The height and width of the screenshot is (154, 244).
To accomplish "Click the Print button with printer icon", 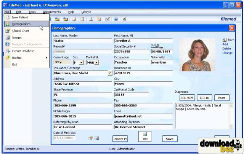I will pos(144,137).
